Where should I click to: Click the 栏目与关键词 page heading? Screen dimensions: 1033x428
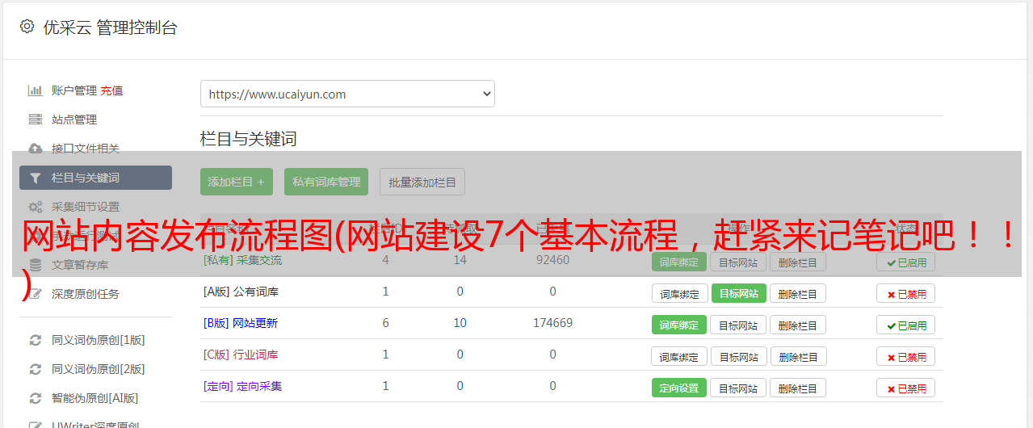tap(249, 139)
